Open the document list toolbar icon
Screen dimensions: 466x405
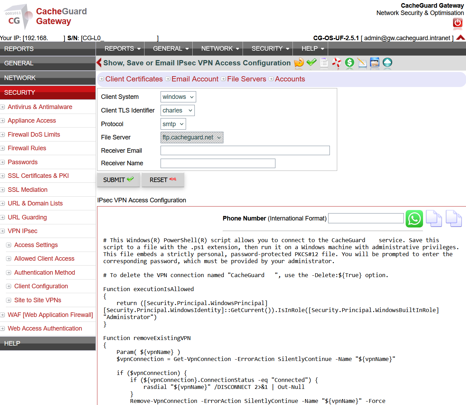pos(324,63)
